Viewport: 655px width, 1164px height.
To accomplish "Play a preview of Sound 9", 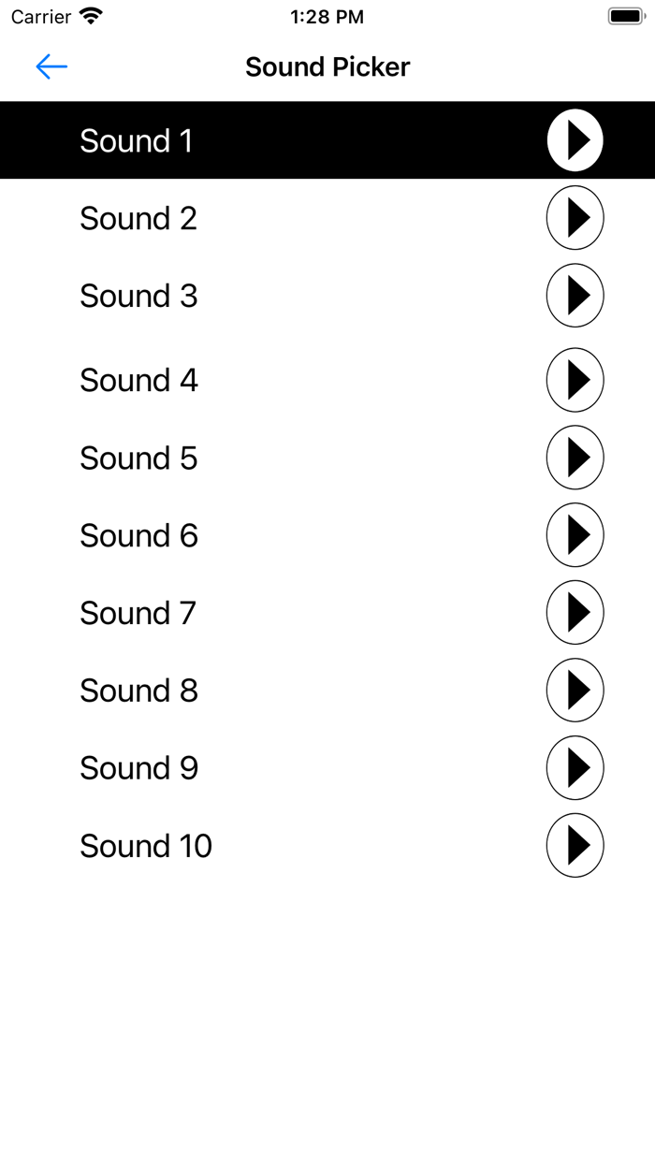I will (x=575, y=767).
